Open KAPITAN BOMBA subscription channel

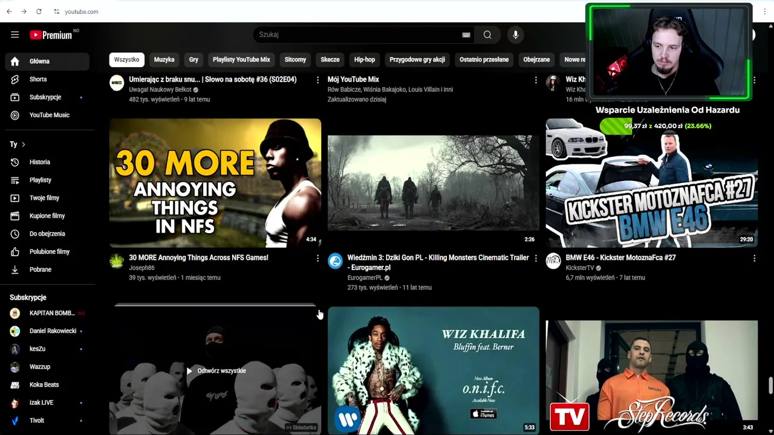point(47,313)
